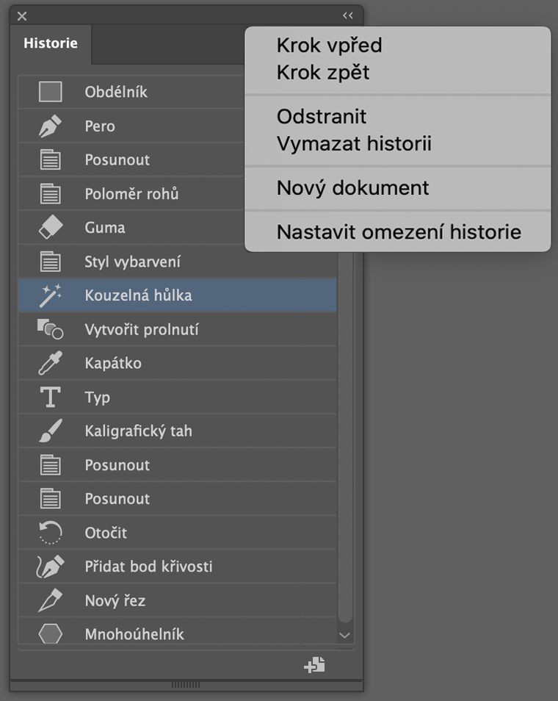Click the Obdélník rectangle icon
Viewport: 558px width, 701px height.
[50, 92]
